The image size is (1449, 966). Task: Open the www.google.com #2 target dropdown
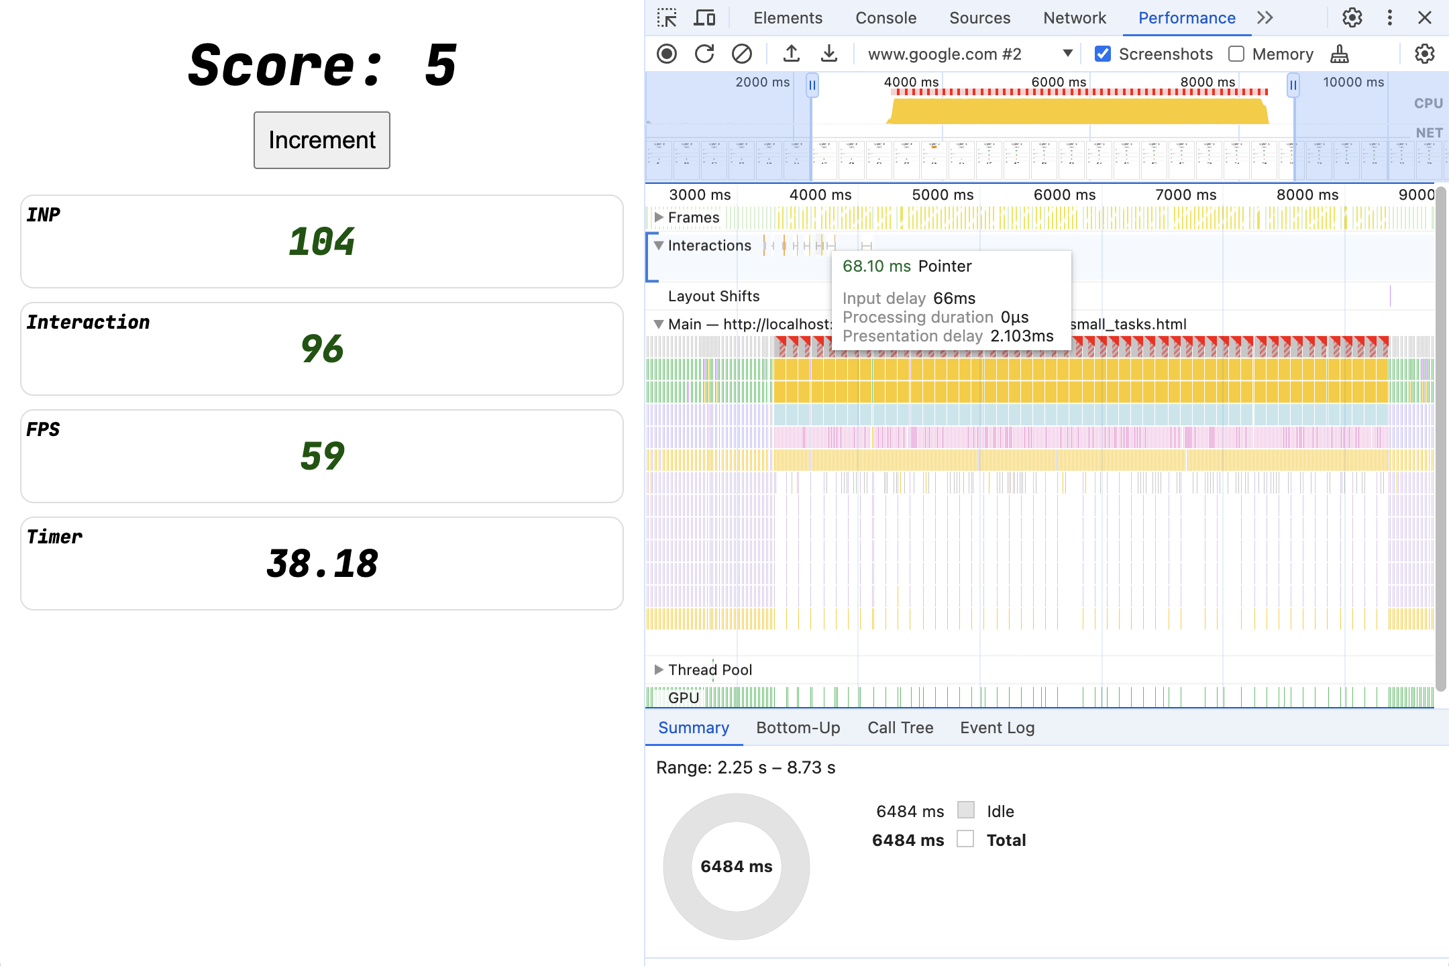point(1066,53)
